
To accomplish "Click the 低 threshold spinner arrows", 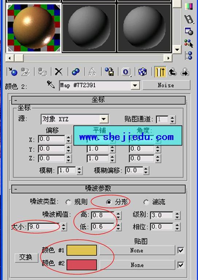I will pos(118,227).
